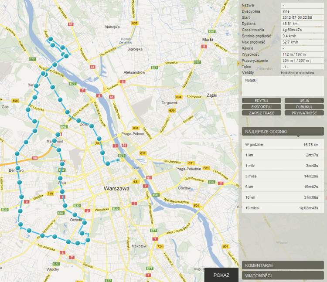This screenshot has height=282, width=327.
Task: Click road shield 629 near Targówek
Action: 172,111
